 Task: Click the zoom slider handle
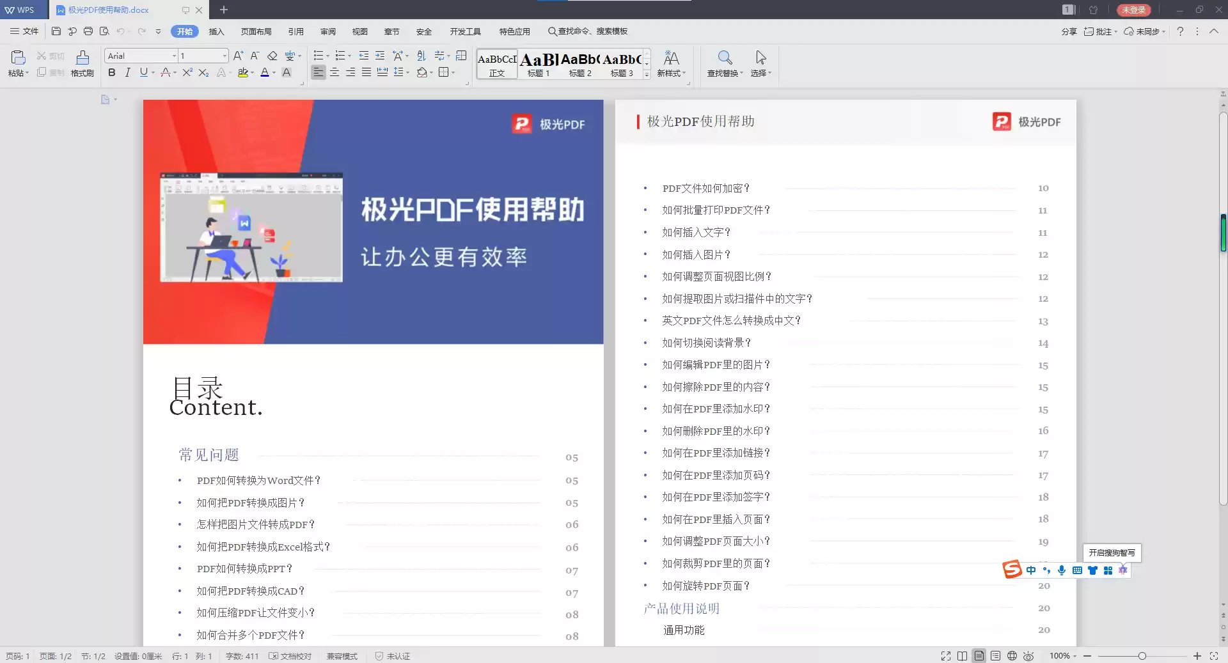1142,656
